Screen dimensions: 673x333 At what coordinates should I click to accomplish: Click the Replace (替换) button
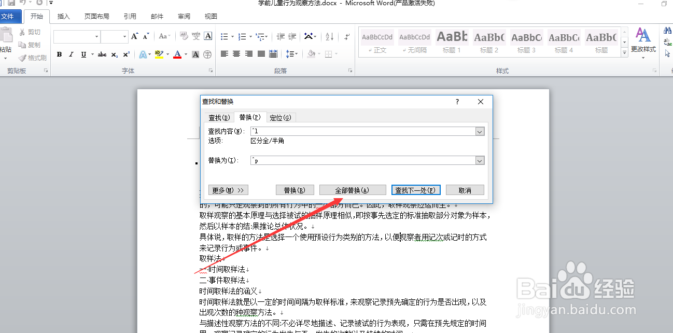(x=295, y=190)
